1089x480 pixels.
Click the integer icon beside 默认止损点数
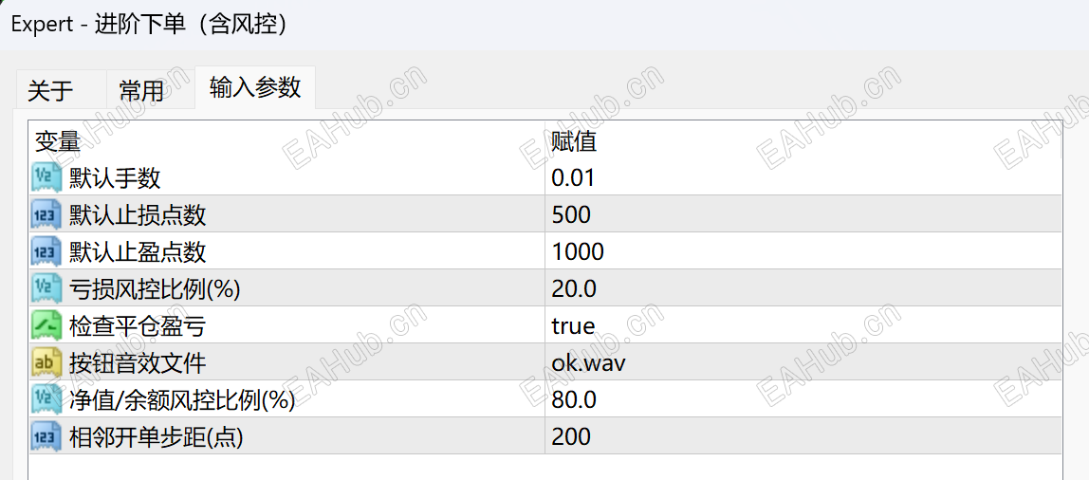(46, 214)
